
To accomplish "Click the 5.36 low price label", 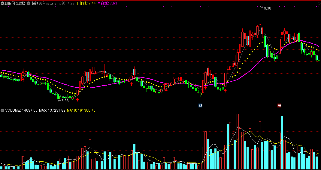I will click(65, 101).
